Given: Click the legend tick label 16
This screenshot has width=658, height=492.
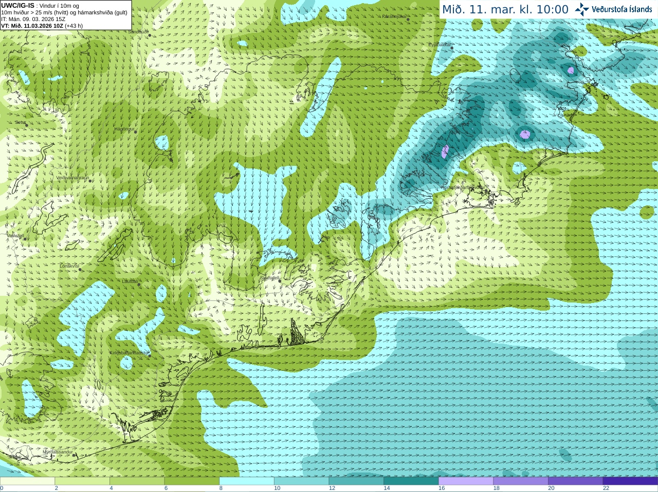Looking at the screenshot, I should click(442, 488).
